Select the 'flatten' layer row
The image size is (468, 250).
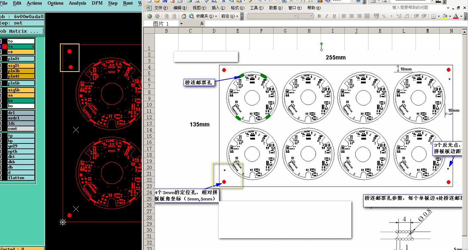tap(21, 178)
